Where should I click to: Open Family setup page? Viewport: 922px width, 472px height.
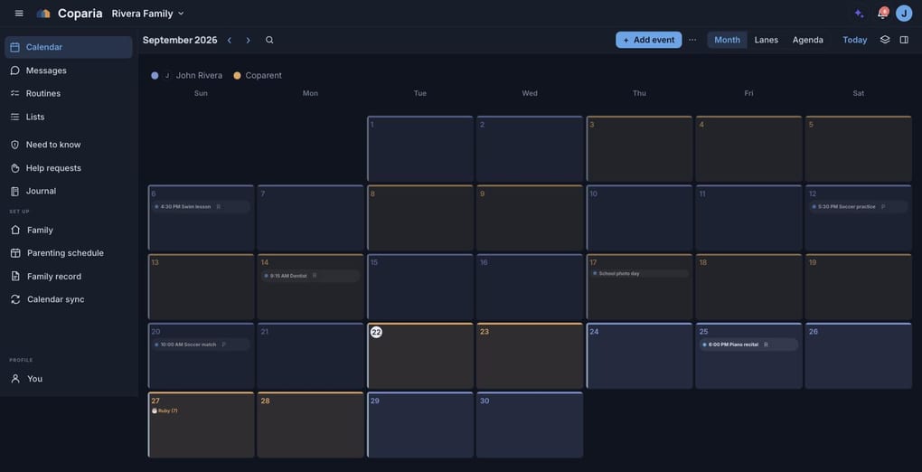point(68,230)
